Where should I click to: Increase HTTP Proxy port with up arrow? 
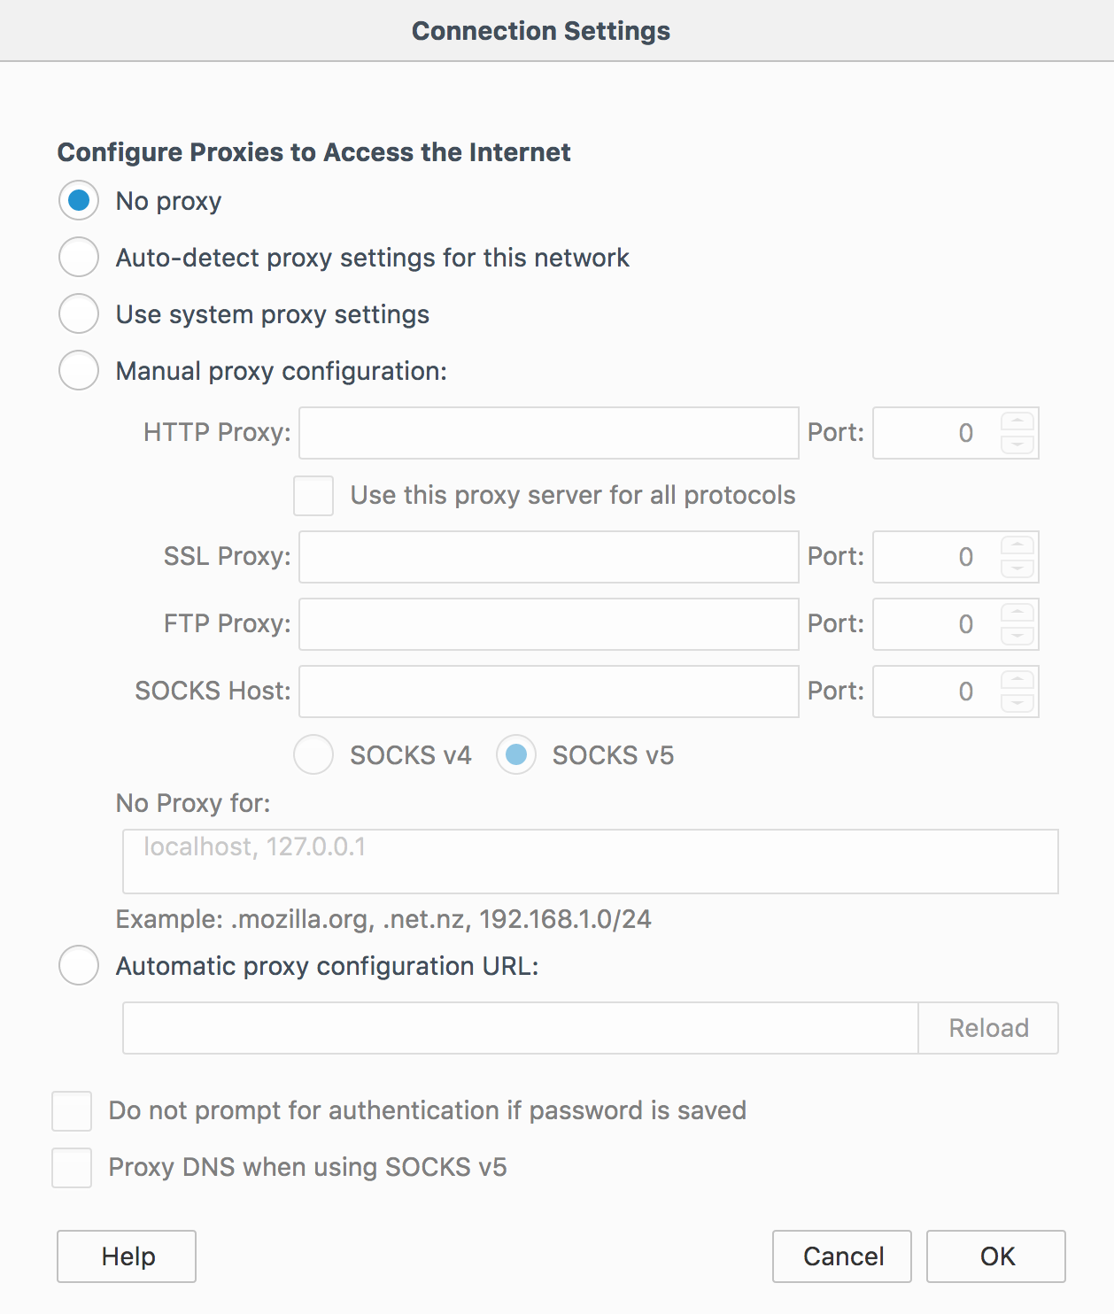pyautogui.click(x=1017, y=422)
